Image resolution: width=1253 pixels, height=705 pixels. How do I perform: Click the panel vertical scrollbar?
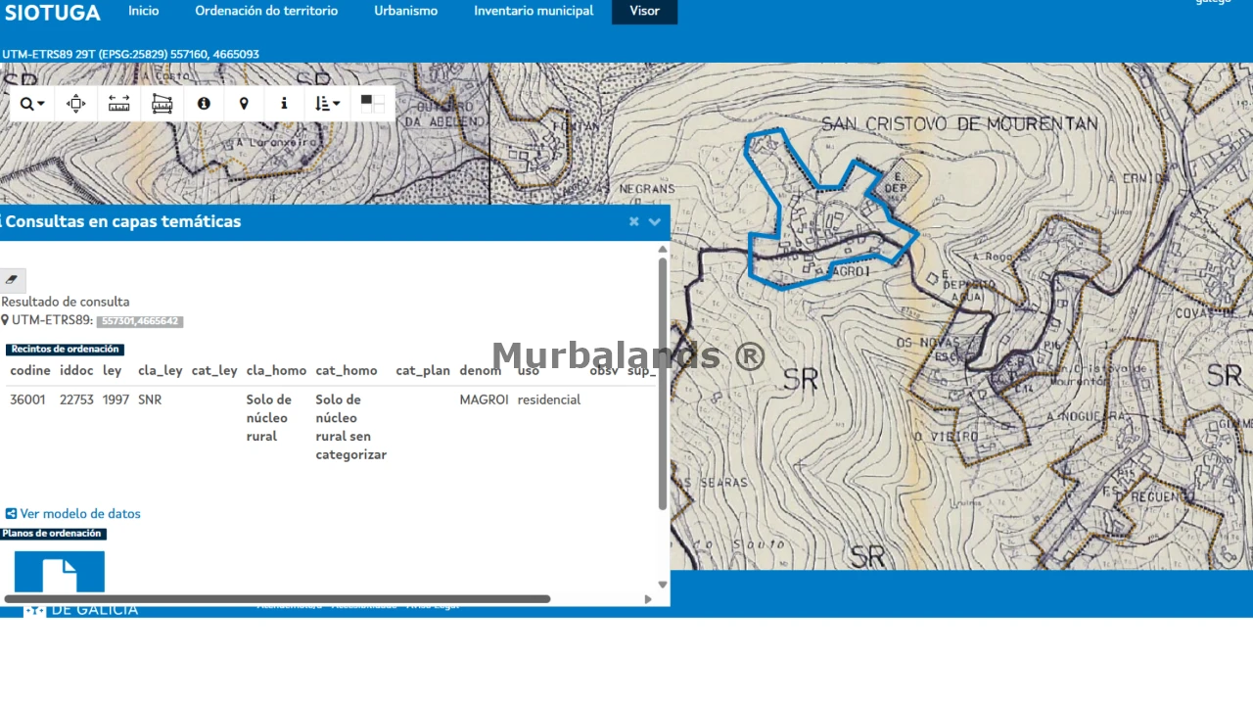(x=663, y=382)
